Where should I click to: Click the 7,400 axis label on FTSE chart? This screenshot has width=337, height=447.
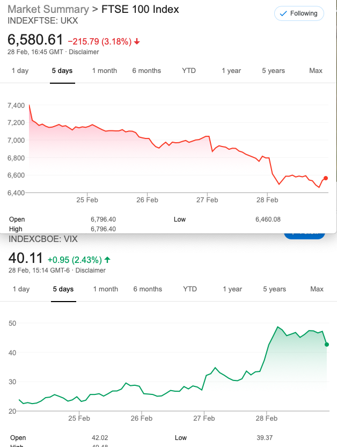(16, 106)
